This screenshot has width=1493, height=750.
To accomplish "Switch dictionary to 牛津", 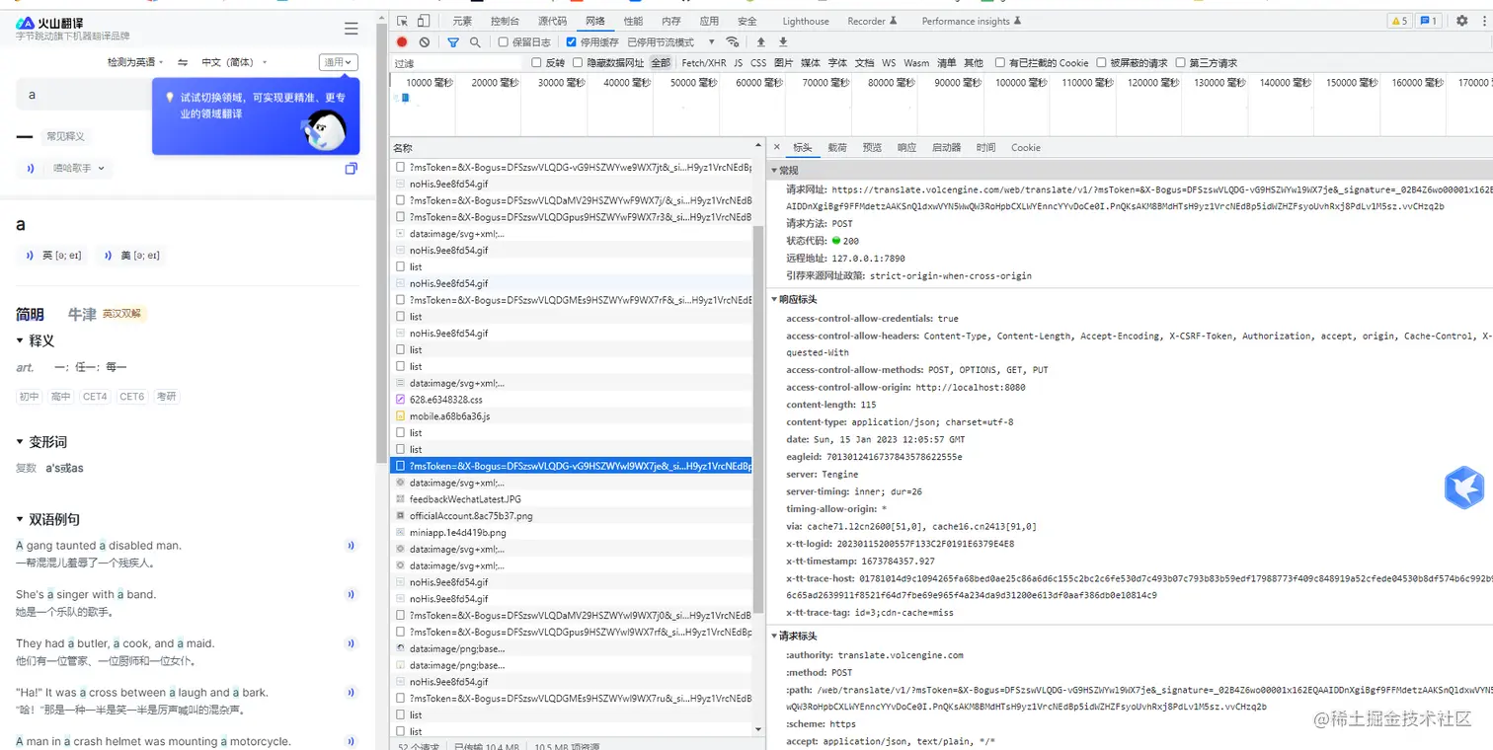I will 82,314.
